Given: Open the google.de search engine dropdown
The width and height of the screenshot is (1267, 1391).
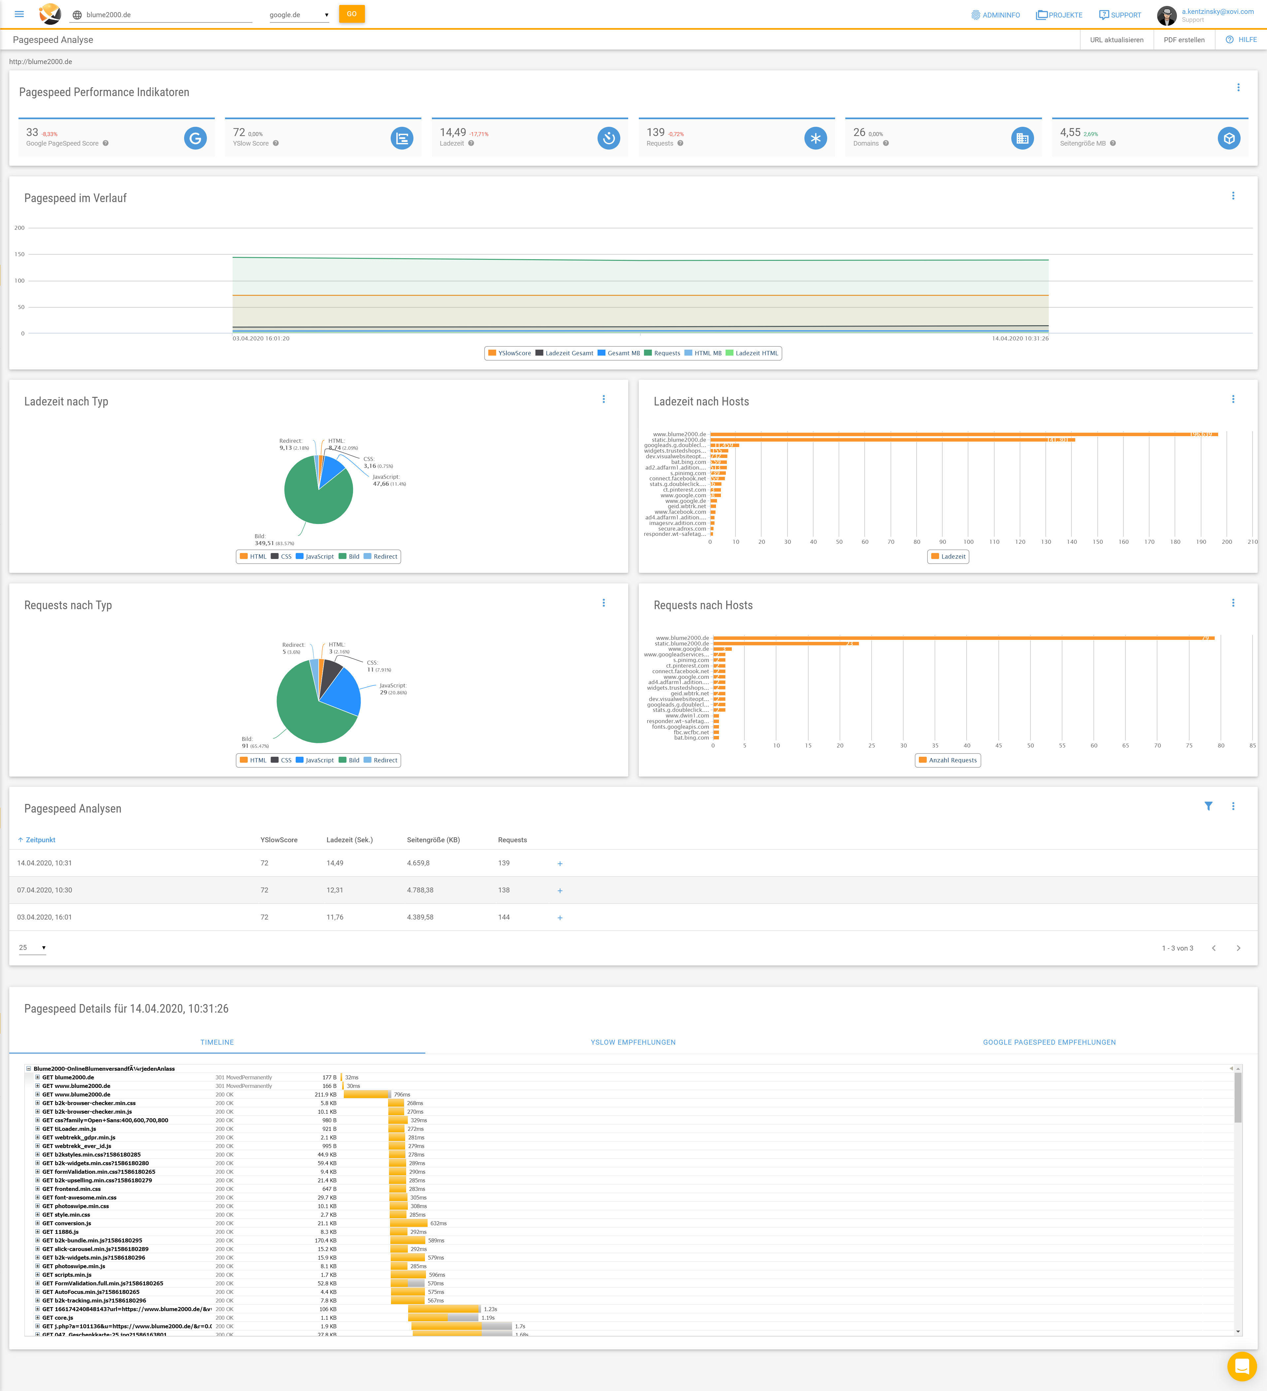Looking at the screenshot, I should point(299,15).
